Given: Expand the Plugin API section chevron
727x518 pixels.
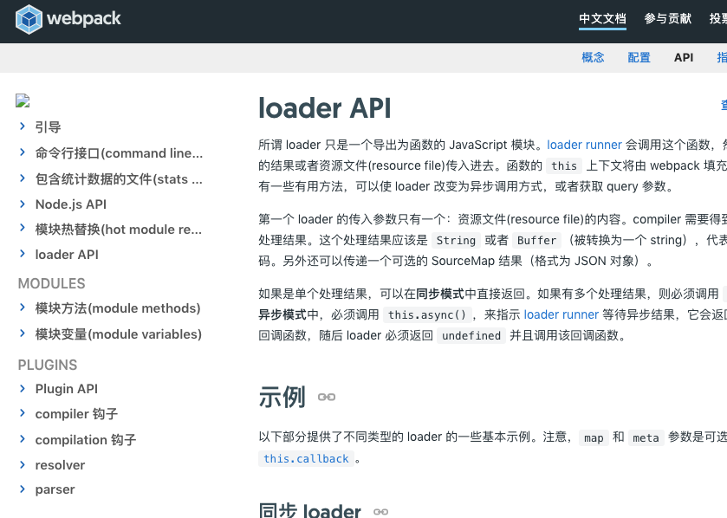Looking at the screenshot, I should [x=23, y=389].
